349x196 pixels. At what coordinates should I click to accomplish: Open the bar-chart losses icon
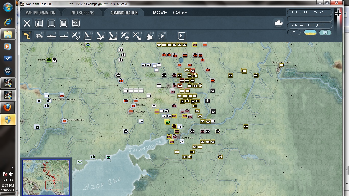click(x=278, y=23)
